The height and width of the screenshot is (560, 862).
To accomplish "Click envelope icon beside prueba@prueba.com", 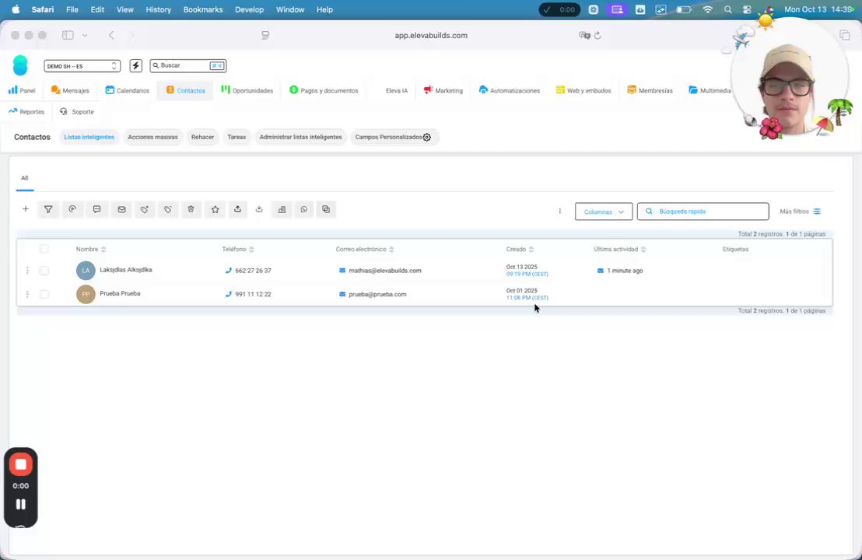I will [x=342, y=294].
